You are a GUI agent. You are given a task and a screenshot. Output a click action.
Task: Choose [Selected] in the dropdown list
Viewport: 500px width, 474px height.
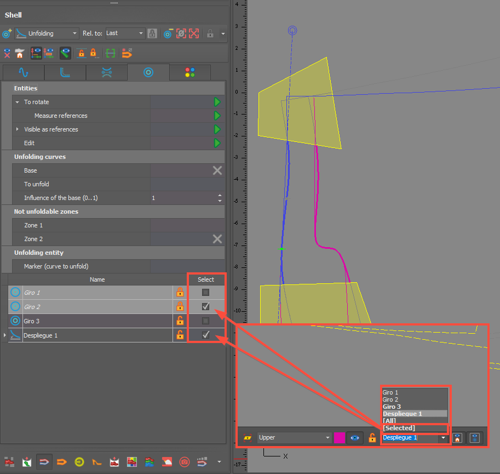[399, 428]
